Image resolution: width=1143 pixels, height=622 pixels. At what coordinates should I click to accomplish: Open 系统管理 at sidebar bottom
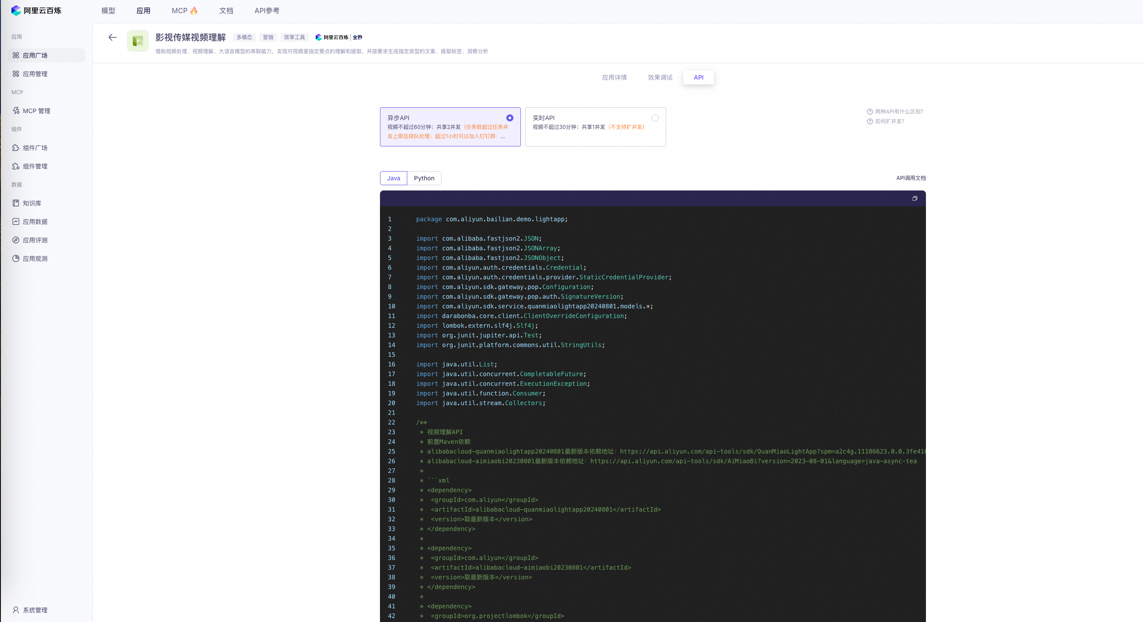point(35,610)
